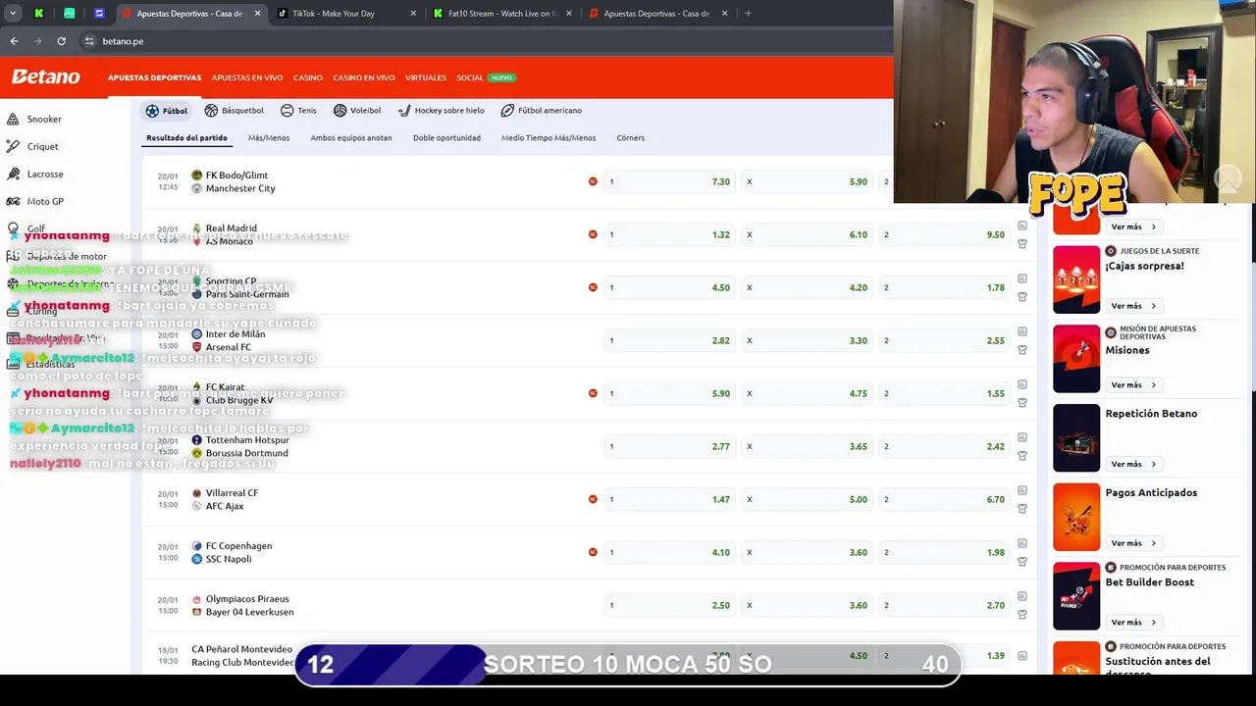Choose the Básquetbol sport filter
Viewport: 1256px width, 706px height.
[x=234, y=111]
